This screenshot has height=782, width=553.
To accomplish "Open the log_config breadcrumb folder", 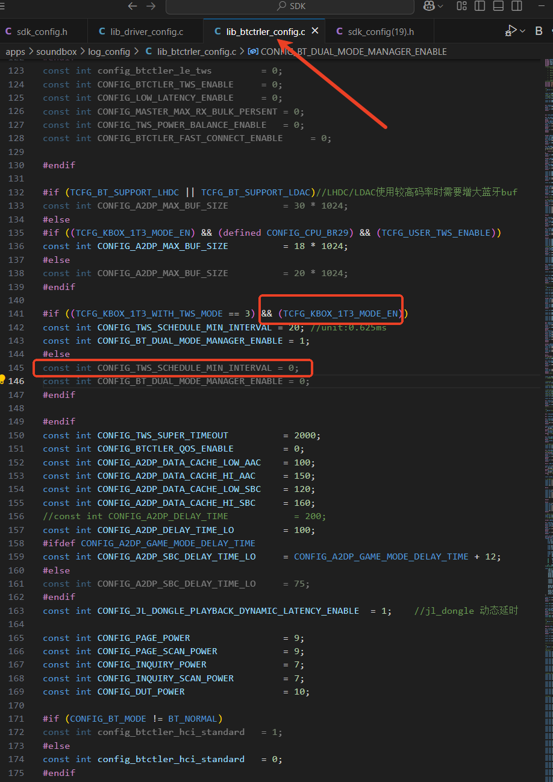I will coord(109,52).
